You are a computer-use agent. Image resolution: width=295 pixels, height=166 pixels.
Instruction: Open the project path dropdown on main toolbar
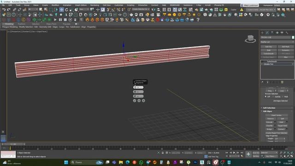click(261, 10)
